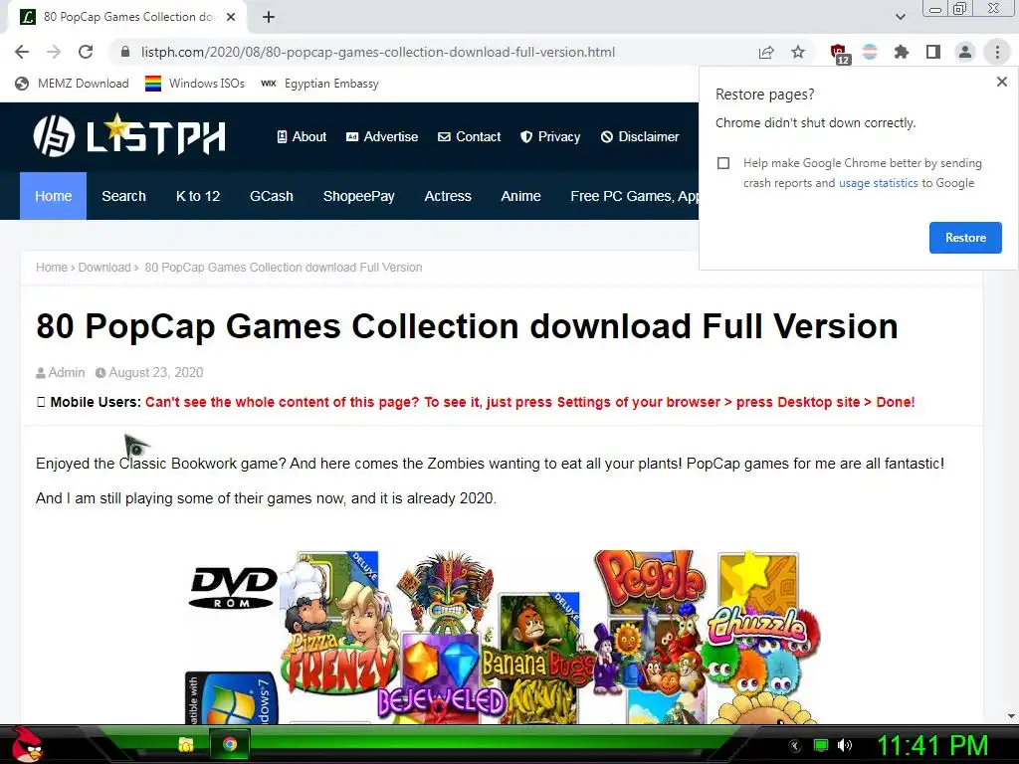Close the 80 PopCap Games tab
1019x764 pixels.
231,17
